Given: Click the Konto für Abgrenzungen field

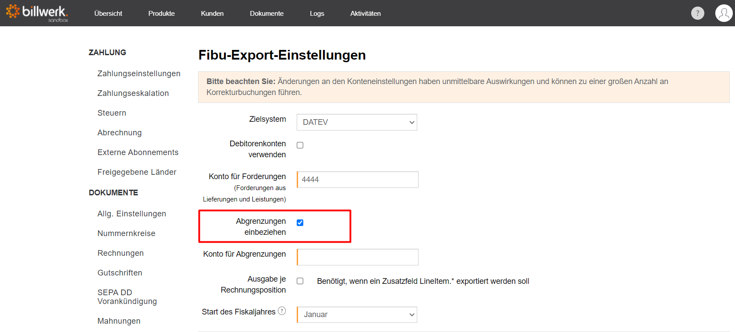Looking at the screenshot, I should pos(358,257).
